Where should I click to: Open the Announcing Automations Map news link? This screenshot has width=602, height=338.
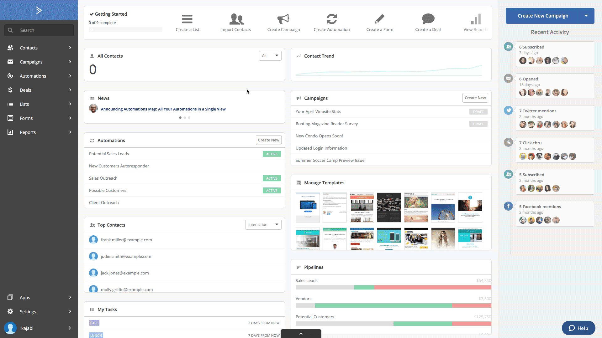coord(163,109)
